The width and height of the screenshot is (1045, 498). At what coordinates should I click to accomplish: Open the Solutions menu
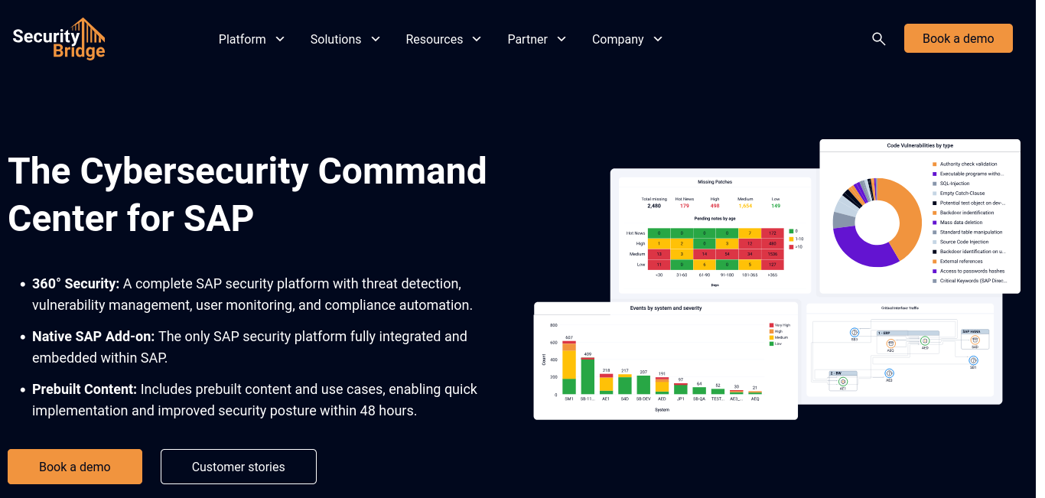coord(336,39)
